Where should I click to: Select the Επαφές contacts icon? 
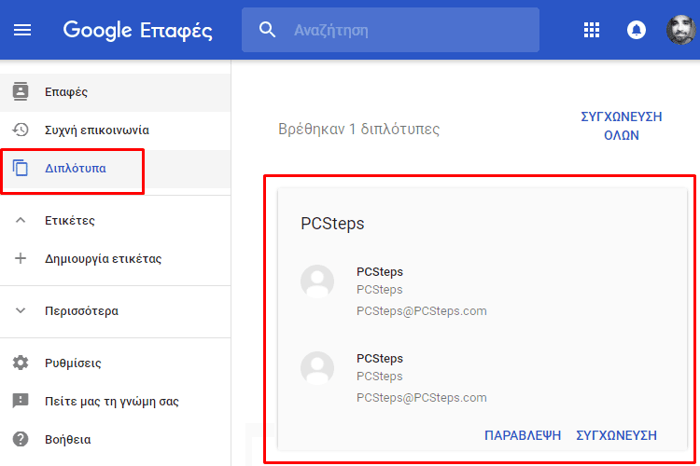pos(21,91)
